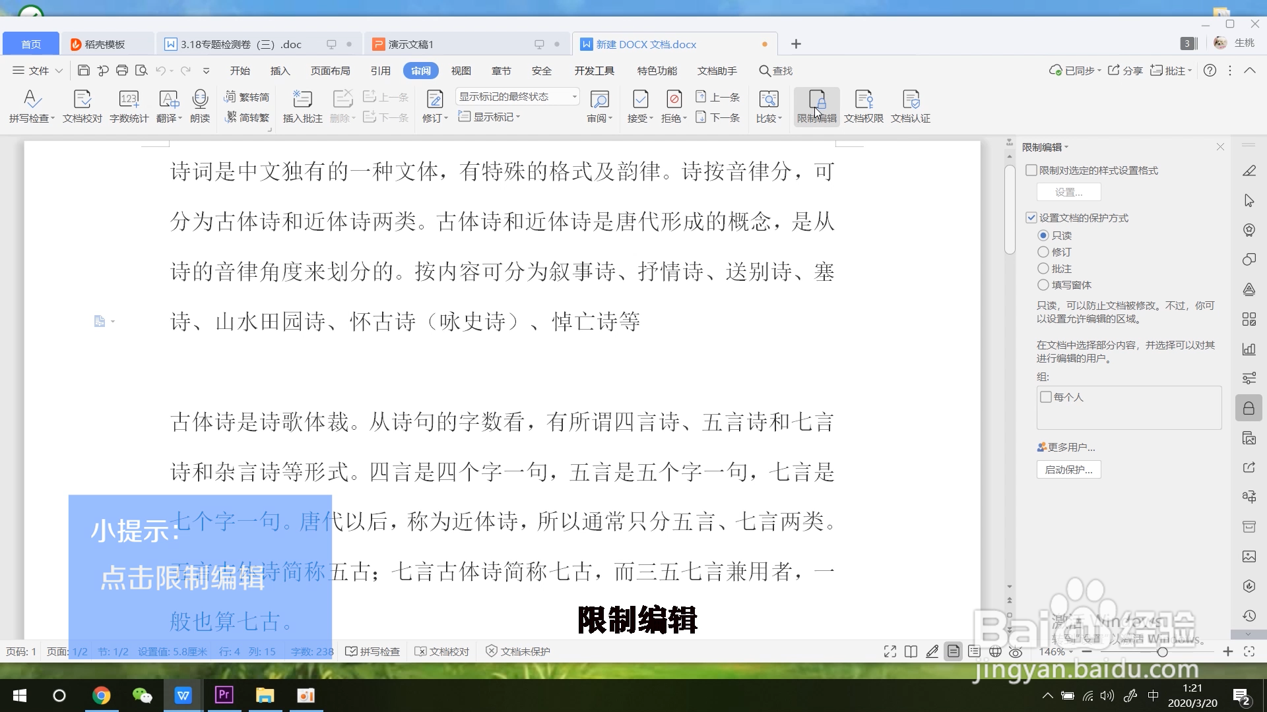Viewport: 1267px width, 712px height.
Task: Click 插入批注 insert comment
Action: [302, 106]
